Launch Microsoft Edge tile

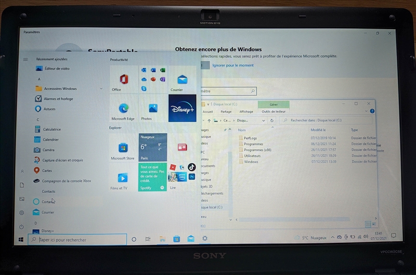pyautogui.click(x=124, y=108)
